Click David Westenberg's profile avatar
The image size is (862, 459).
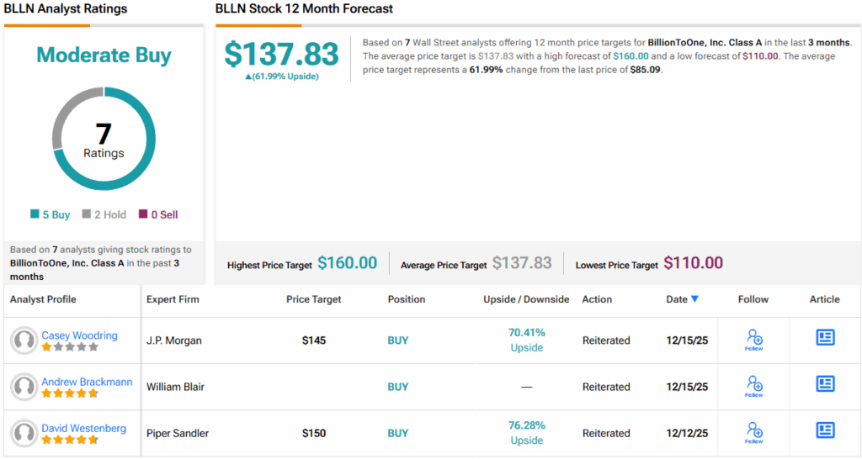(x=24, y=433)
